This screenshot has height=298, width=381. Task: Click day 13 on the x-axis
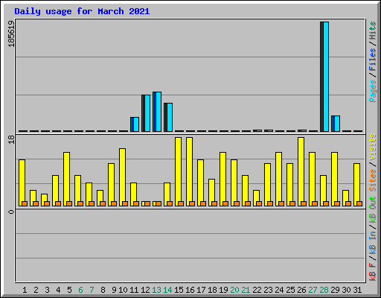pyautogui.click(x=156, y=290)
